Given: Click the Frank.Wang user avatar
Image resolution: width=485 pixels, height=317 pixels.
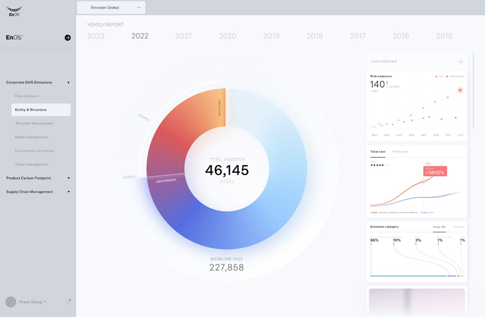Looking at the screenshot, I should pos(11,302).
